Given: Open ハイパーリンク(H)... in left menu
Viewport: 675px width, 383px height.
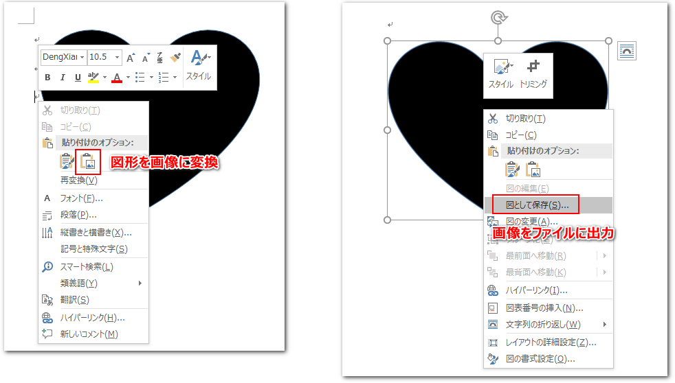Looking at the screenshot, I should [93, 318].
